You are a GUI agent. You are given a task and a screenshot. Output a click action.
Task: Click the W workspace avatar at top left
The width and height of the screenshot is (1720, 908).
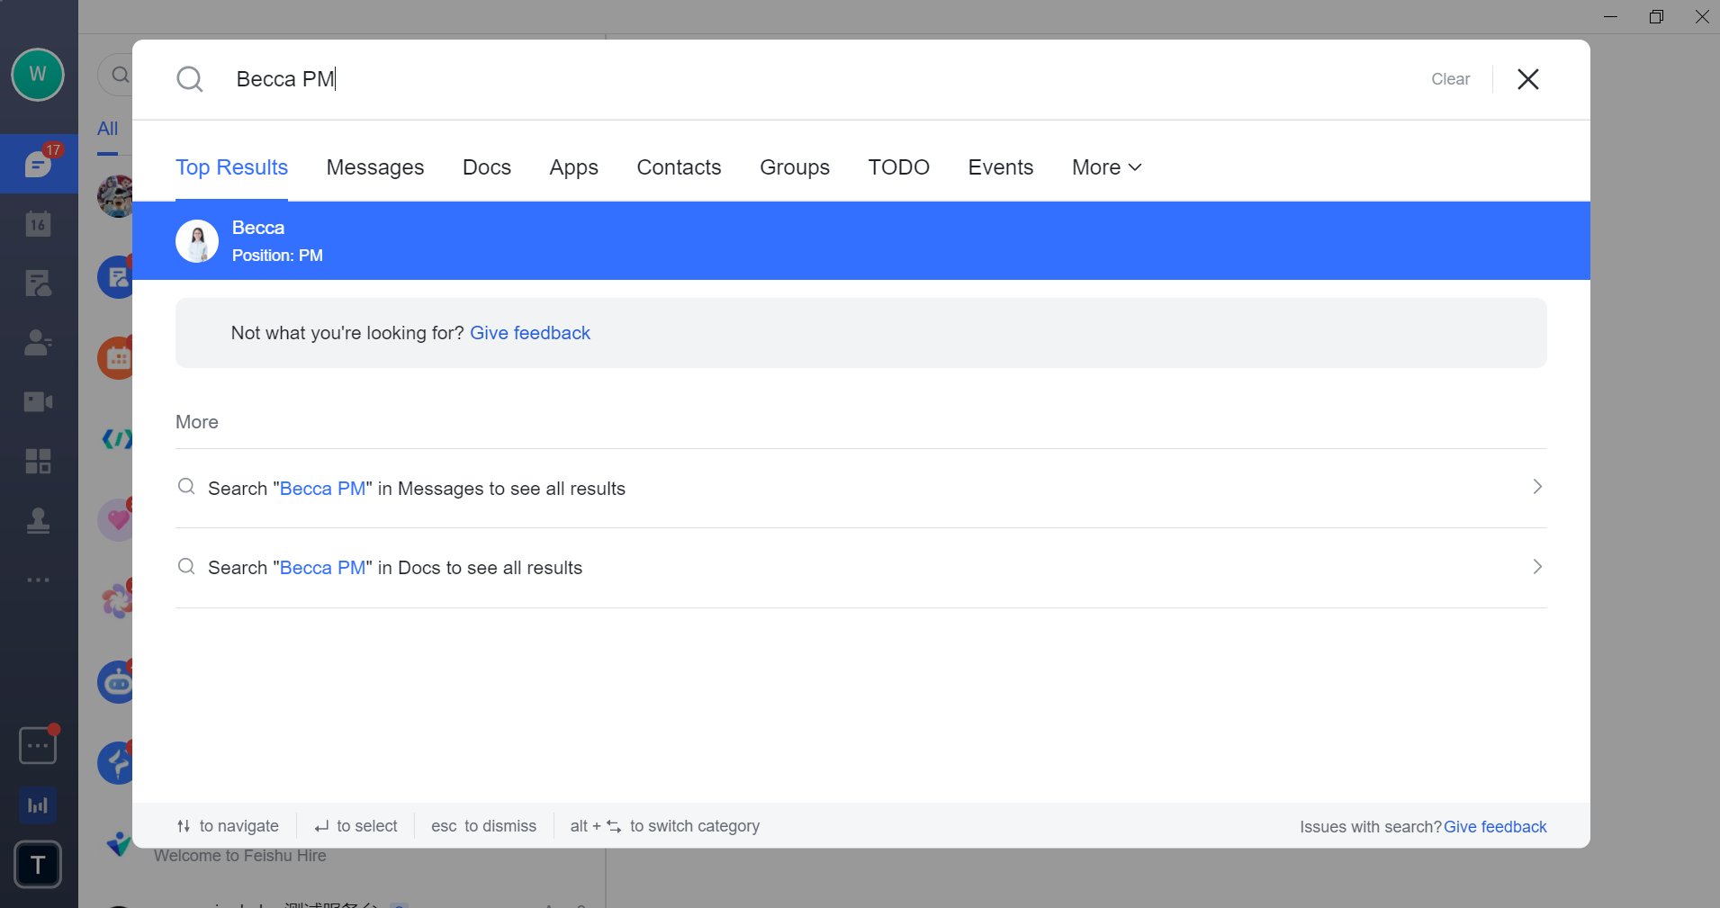coord(37,75)
